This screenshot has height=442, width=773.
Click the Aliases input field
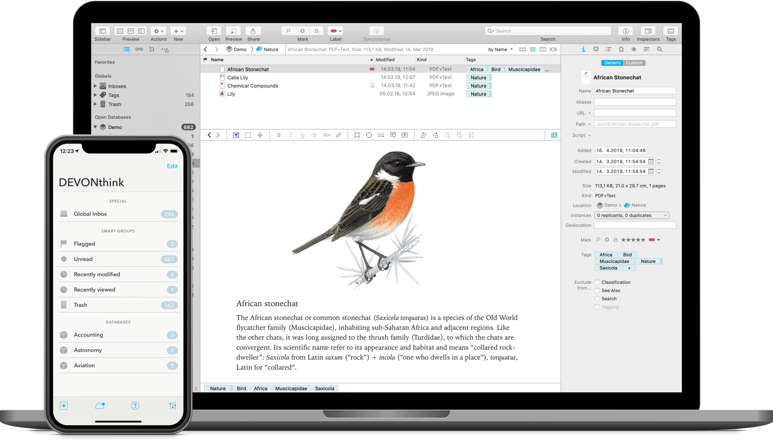(x=635, y=102)
